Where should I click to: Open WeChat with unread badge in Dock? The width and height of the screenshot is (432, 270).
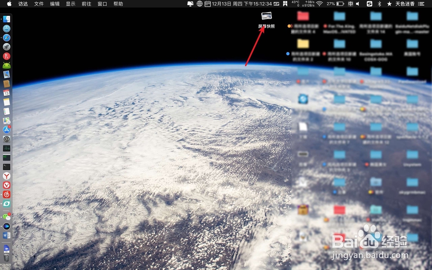click(6, 217)
